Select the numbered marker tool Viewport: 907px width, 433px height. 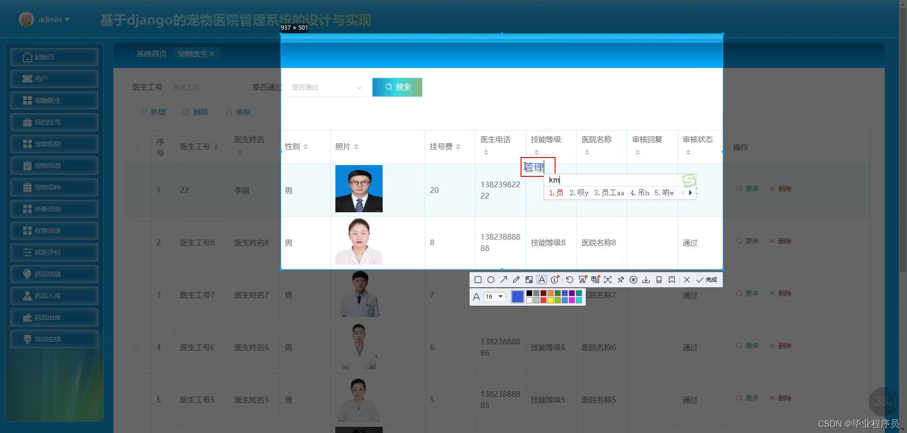pos(555,280)
